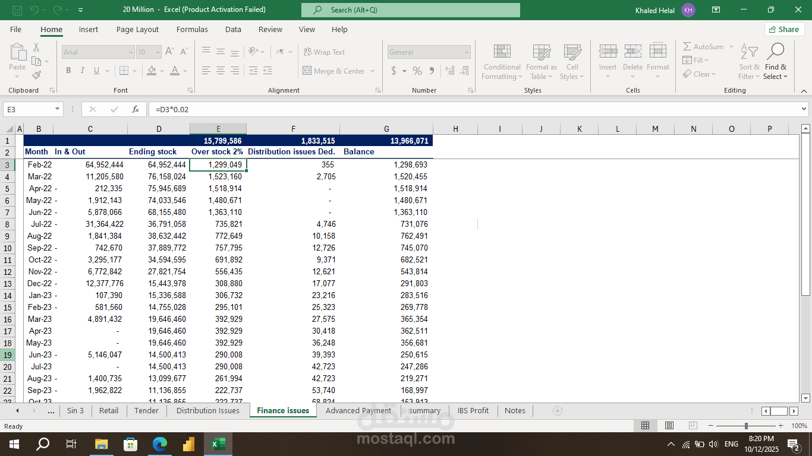Screen dimensions: 812x456
Task: Click the Redo arrow icon
Action: point(57,10)
